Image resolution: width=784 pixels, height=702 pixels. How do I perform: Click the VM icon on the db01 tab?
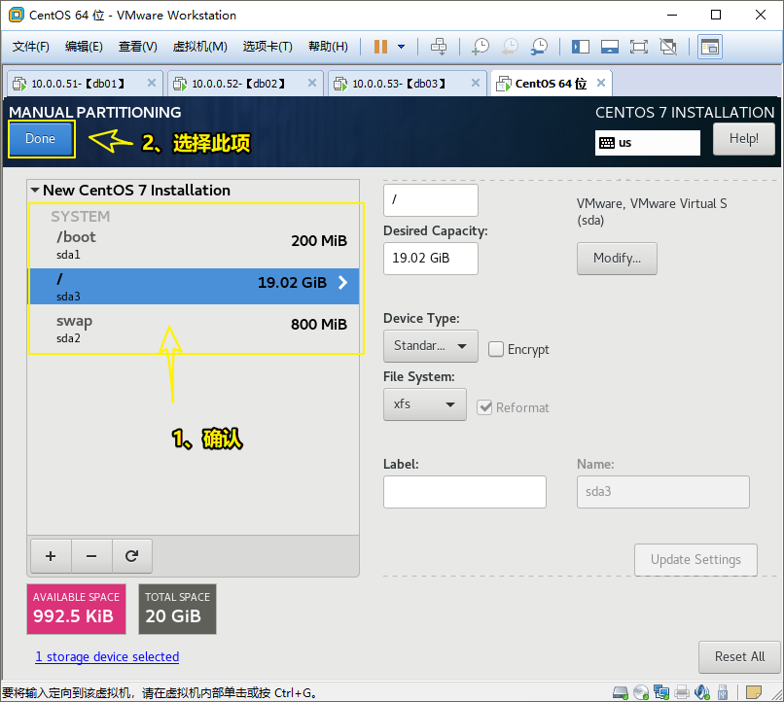coord(19,84)
